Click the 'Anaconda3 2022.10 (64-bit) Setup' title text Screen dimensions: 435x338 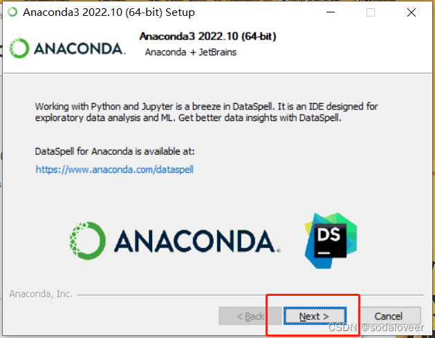[x=109, y=12]
